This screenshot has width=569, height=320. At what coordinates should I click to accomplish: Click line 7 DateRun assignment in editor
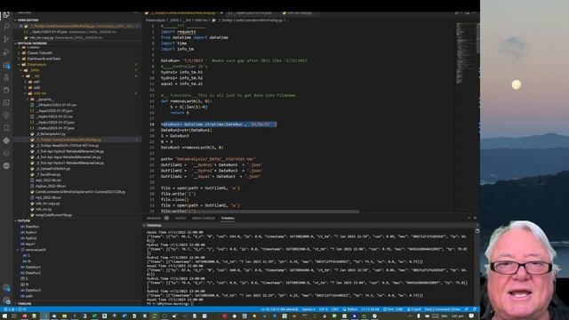(x=236, y=60)
